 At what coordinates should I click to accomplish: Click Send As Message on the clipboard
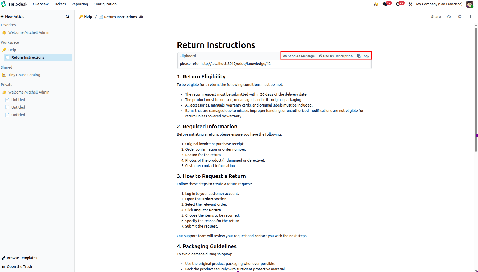click(299, 56)
